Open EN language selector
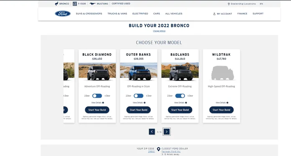291x156 pixels. pyautogui.click(x=261, y=4)
